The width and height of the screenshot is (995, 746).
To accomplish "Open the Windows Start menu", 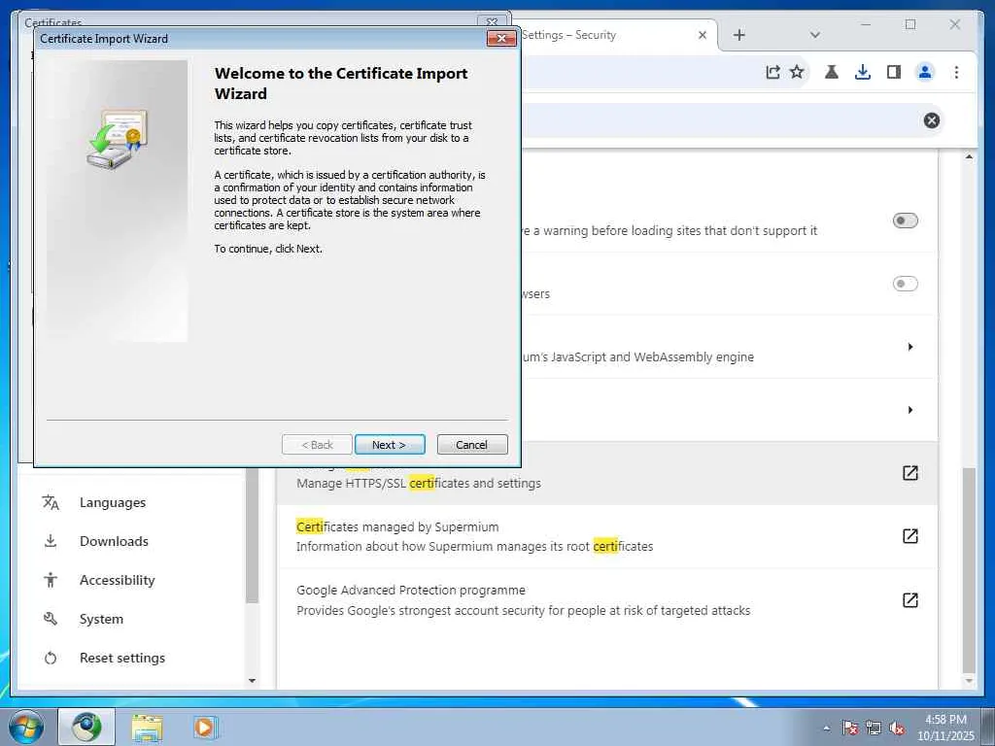I will [26, 727].
